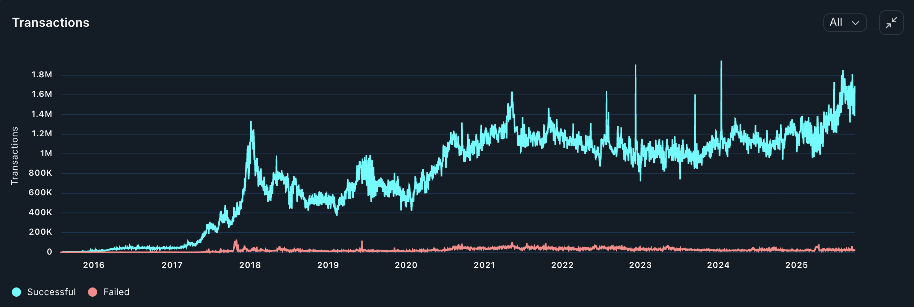Click the 2023 x-axis label
Viewport: 914px width, 307px height.
641,265
